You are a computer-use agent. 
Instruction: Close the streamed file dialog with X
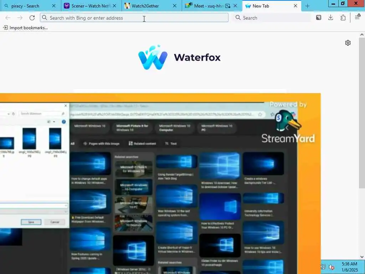coord(66,106)
